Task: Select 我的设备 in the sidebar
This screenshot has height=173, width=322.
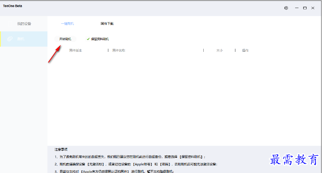Action: click(x=24, y=24)
